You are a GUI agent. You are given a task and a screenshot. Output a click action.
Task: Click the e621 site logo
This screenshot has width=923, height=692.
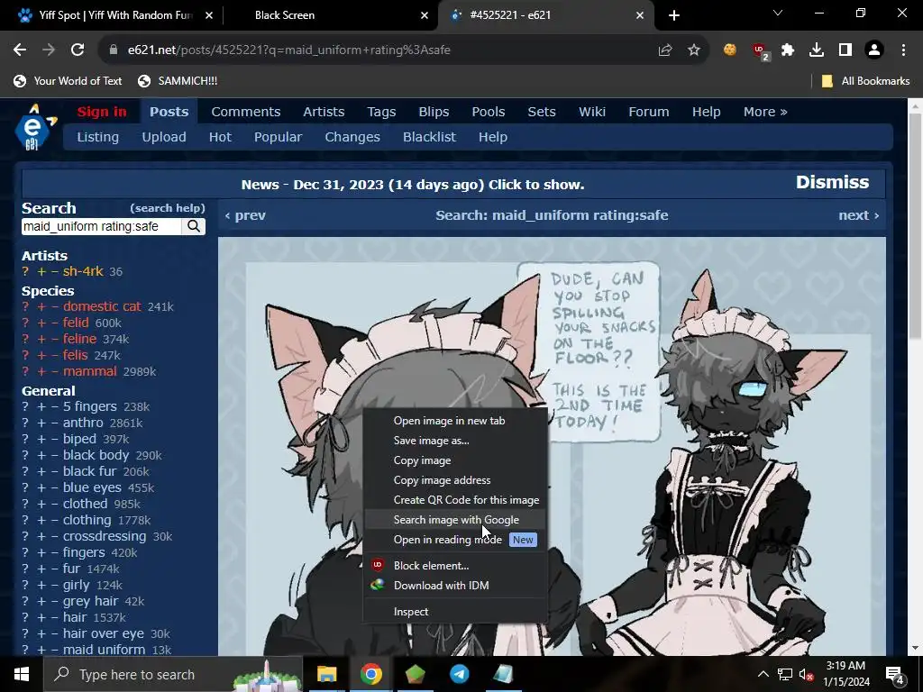(35, 126)
